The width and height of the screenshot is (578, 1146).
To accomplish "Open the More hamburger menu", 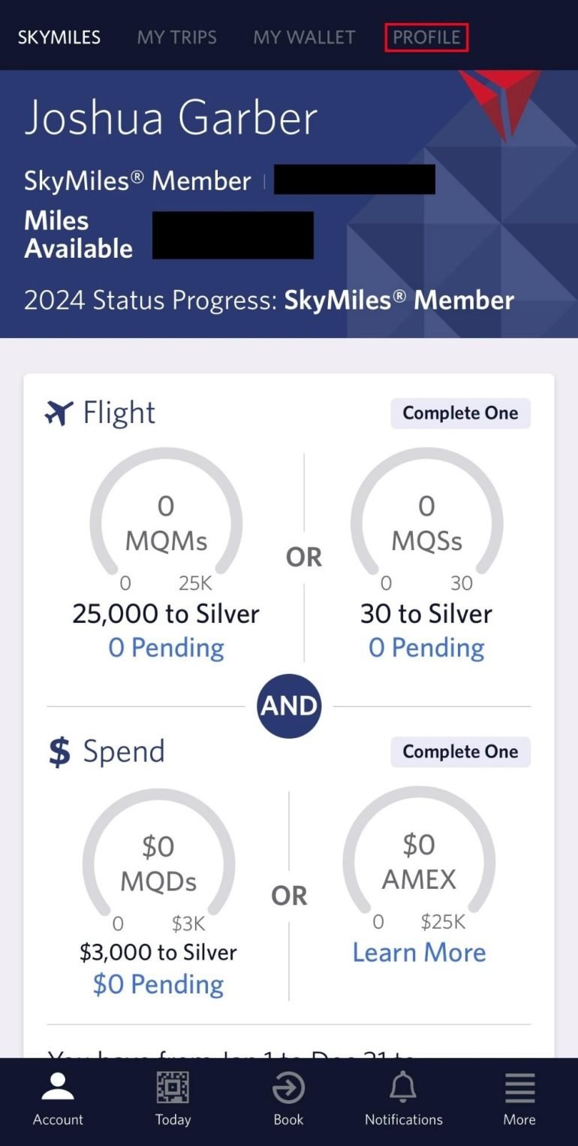I will point(519,1088).
